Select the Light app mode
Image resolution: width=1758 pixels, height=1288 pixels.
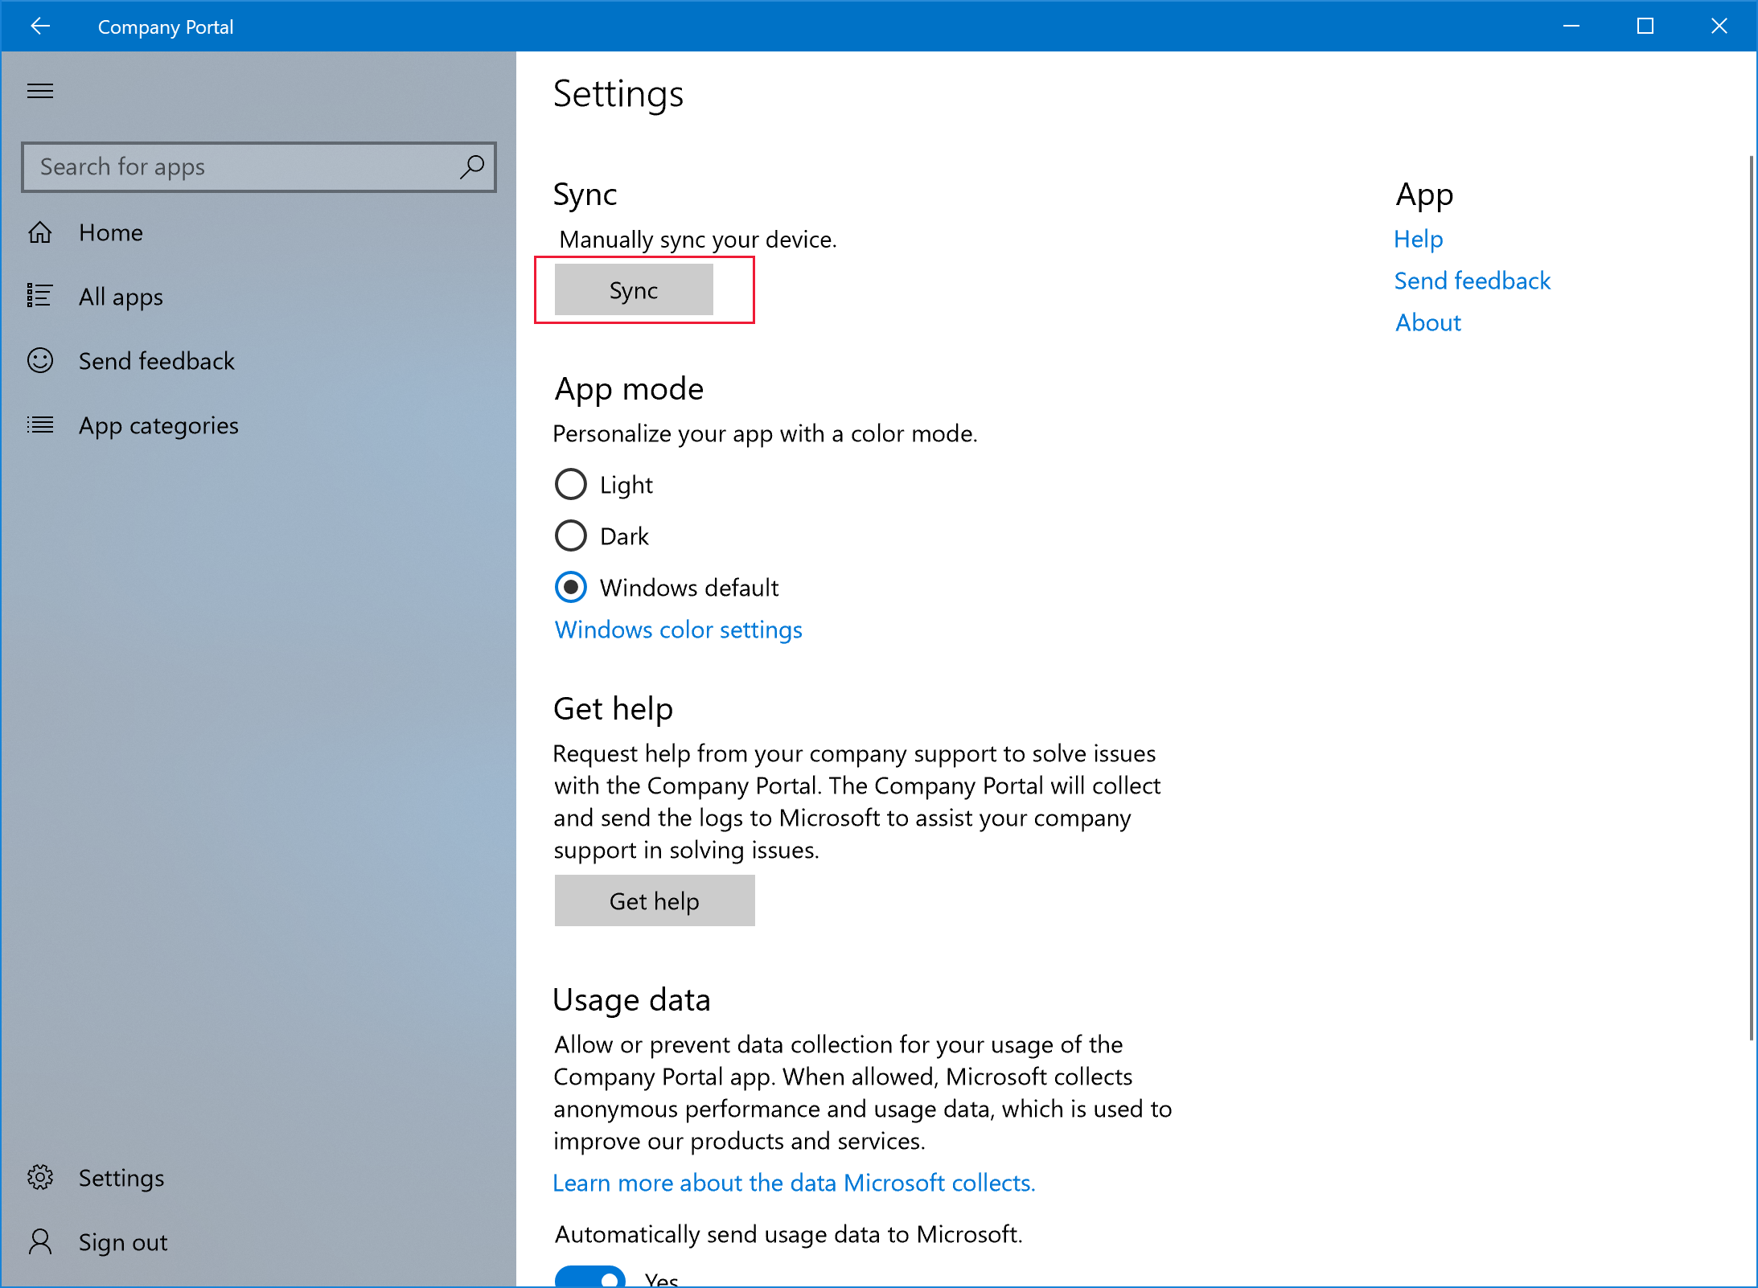point(570,484)
